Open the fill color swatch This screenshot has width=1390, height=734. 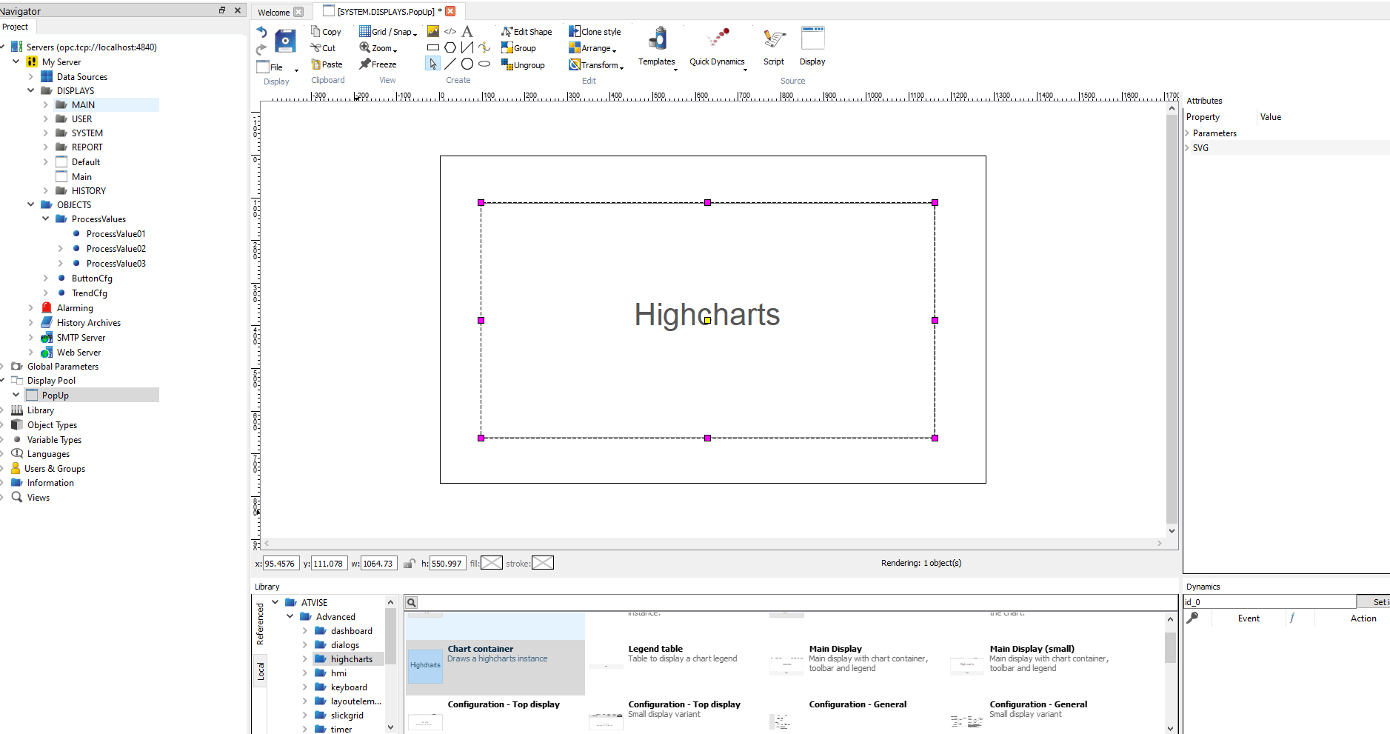pyautogui.click(x=492, y=564)
